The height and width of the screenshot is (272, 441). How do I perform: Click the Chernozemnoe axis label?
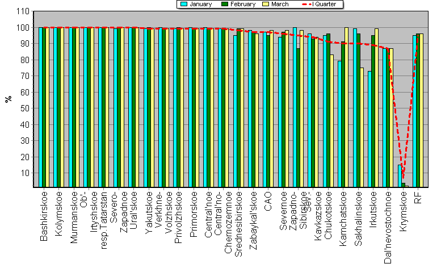point(228,223)
